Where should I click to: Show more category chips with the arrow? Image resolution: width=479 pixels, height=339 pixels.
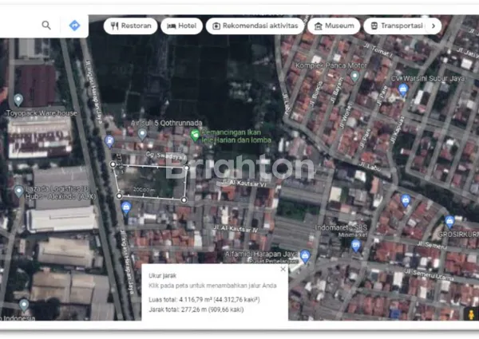click(433, 26)
